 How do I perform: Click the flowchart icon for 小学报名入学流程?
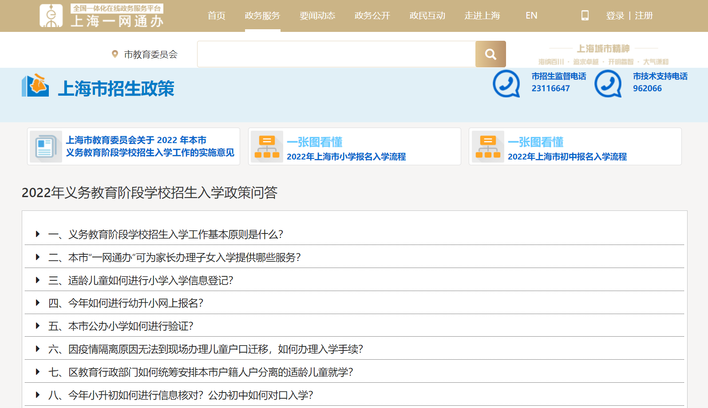tap(267, 147)
